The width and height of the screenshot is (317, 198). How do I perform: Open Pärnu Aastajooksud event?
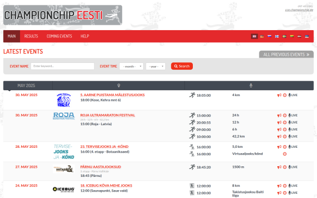click(x=101, y=167)
